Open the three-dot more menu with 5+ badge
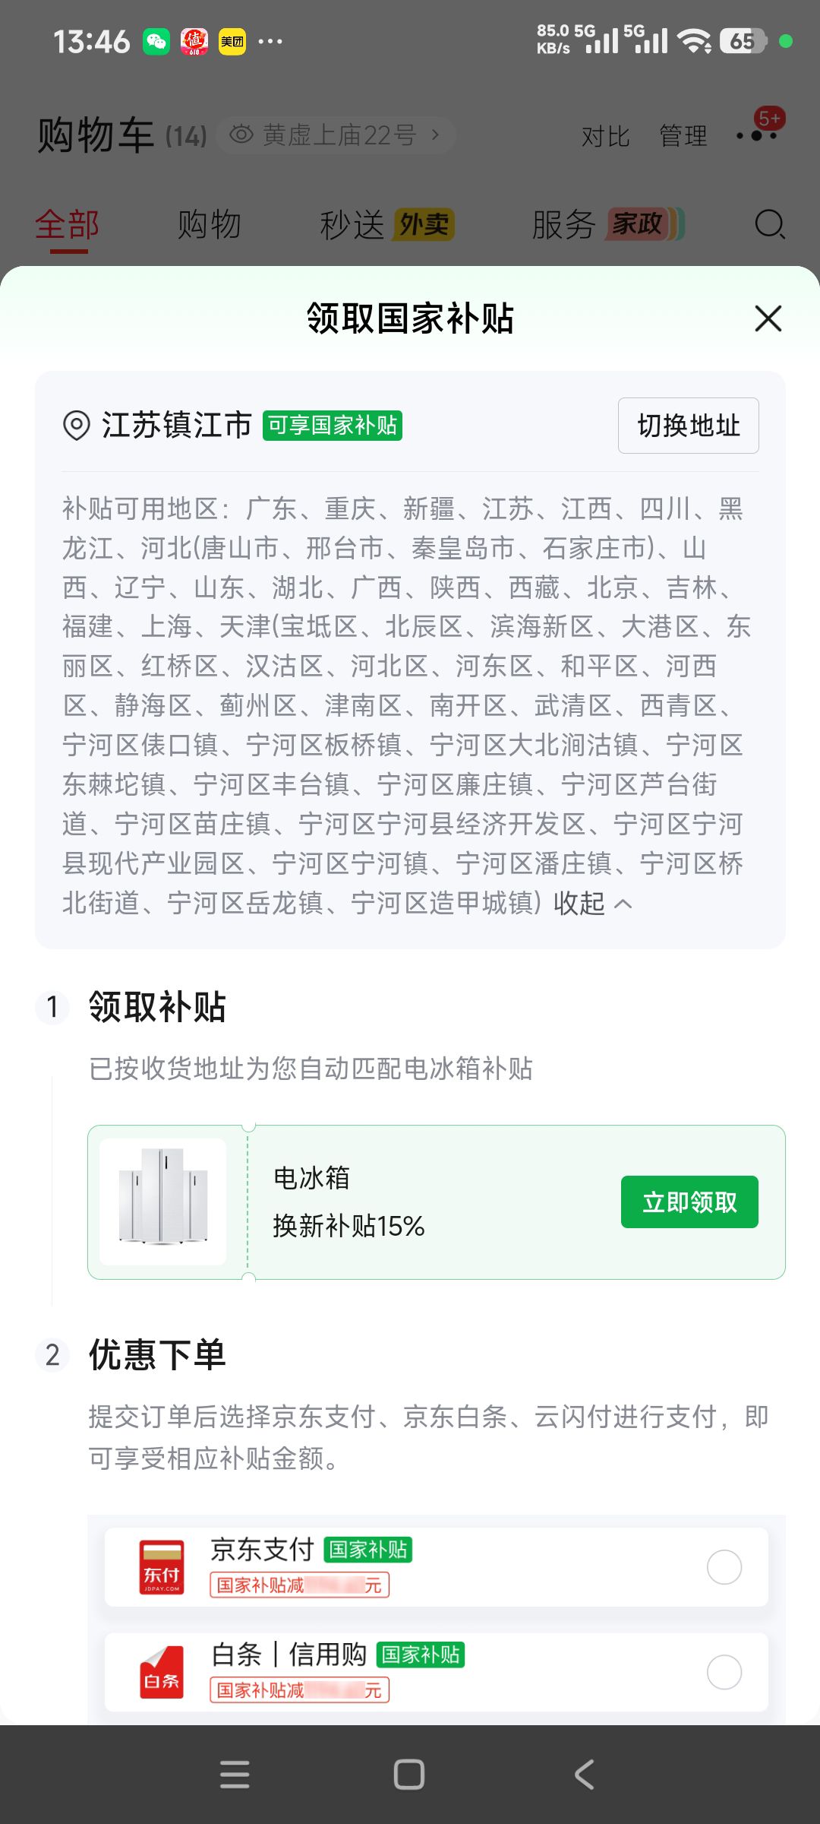 [x=757, y=134]
